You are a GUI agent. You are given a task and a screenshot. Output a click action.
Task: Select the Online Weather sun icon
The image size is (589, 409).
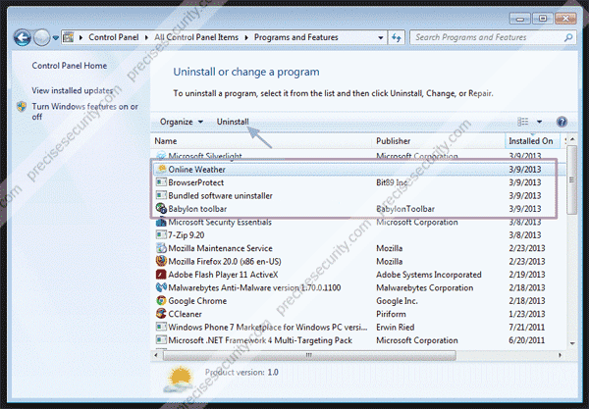[x=162, y=170]
